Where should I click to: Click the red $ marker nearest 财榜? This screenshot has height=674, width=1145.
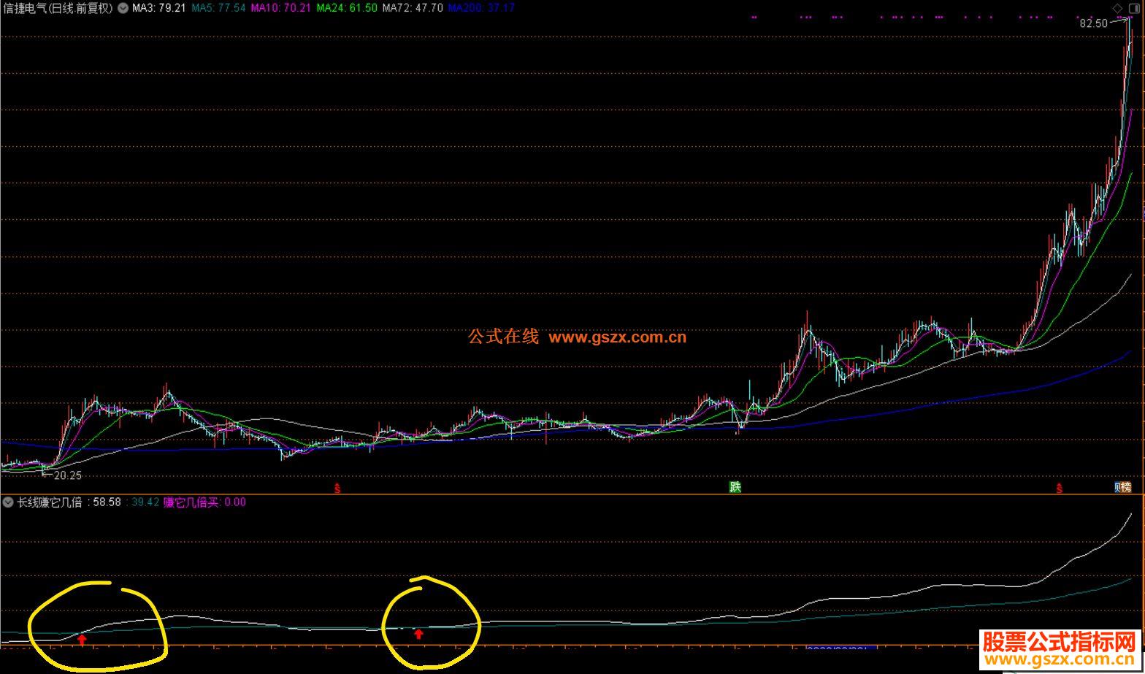coord(1060,488)
